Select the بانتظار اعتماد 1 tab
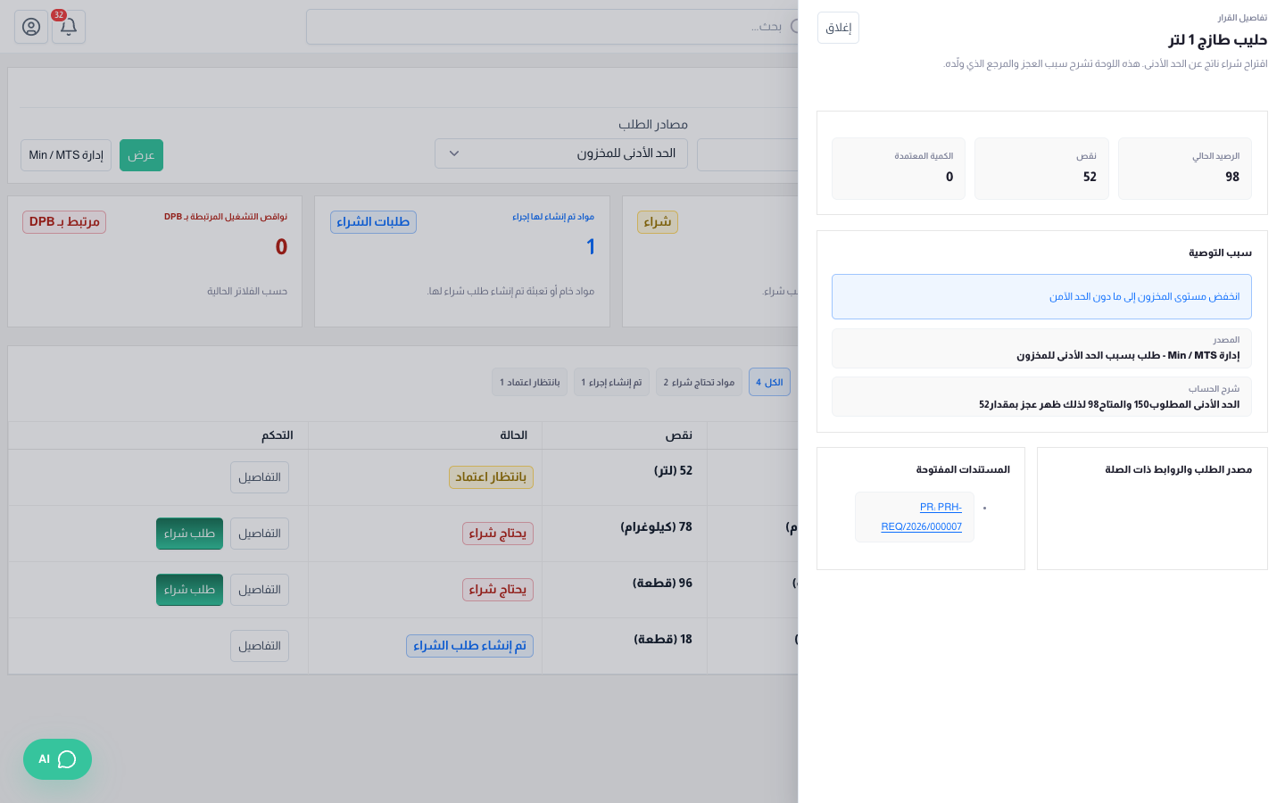Image resolution: width=1285 pixels, height=803 pixels. coord(529,382)
